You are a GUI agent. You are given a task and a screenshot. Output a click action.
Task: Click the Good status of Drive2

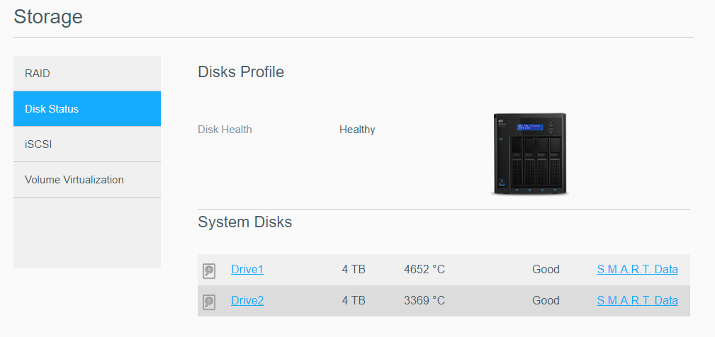(546, 300)
